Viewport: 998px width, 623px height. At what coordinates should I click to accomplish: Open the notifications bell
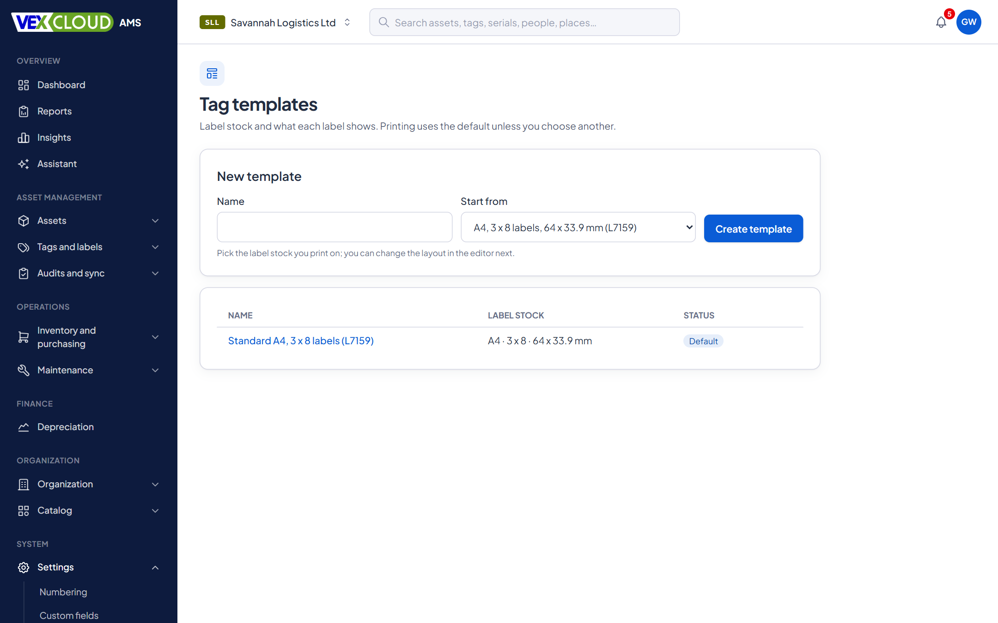click(x=941, y=22)
